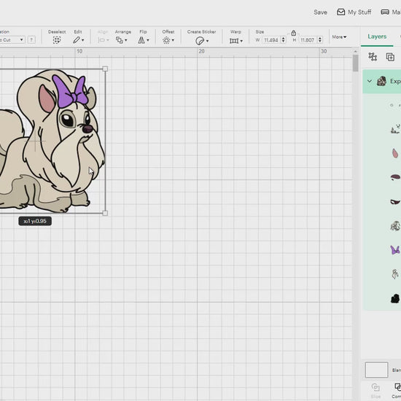Open the Offset tool
Screen dimensions: 401x401
[x=166, y=40]
